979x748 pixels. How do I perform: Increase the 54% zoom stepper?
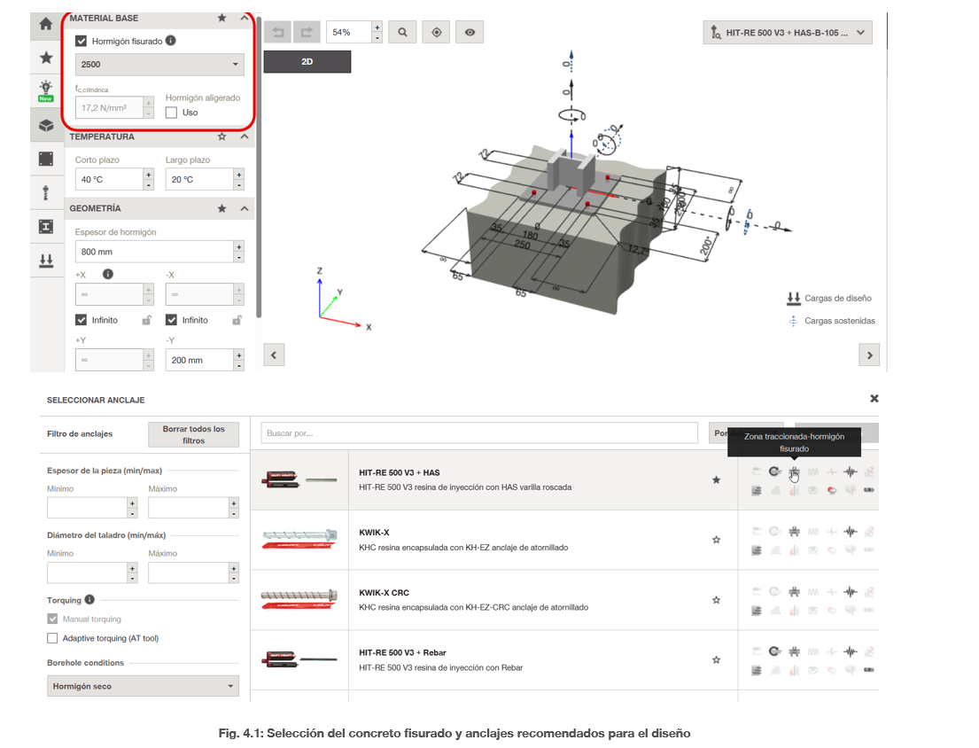point(377,27)
